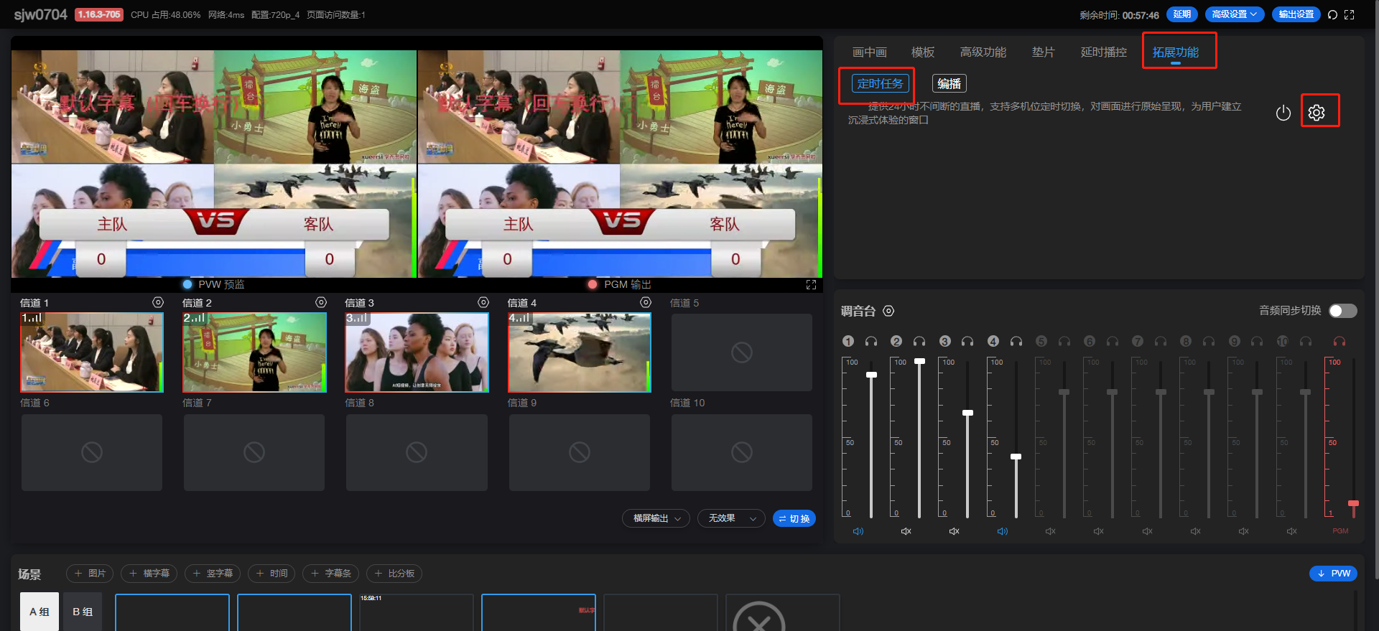Image resolution: width=1379 pixels, height=631 pixels.
Task: Switch to the 延时播控 tab
Action: (x=1103, y=52)
